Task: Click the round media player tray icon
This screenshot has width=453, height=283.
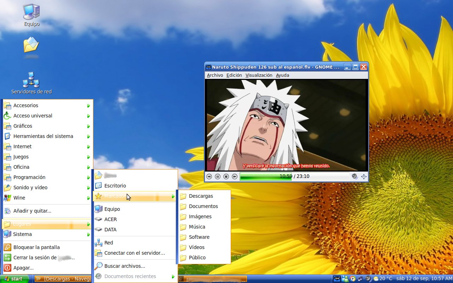Action: pos(352,279)
